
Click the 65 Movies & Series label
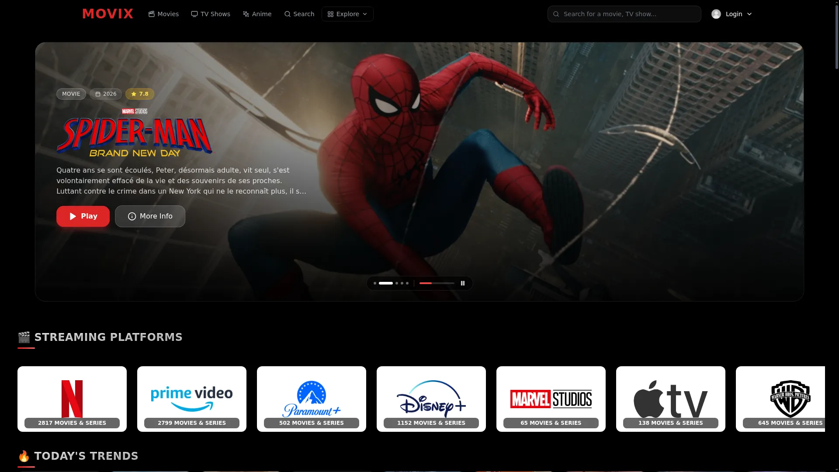click(x=551, y=423)
